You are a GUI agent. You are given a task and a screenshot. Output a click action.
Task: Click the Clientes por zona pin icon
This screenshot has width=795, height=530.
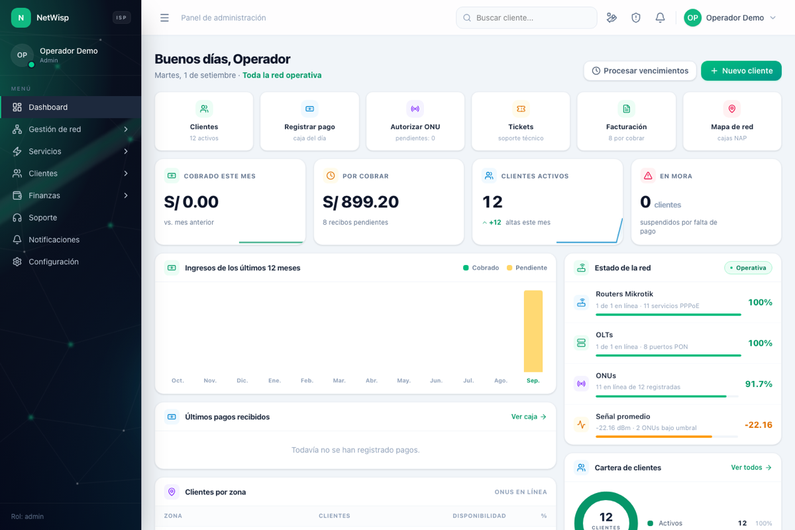172,492
